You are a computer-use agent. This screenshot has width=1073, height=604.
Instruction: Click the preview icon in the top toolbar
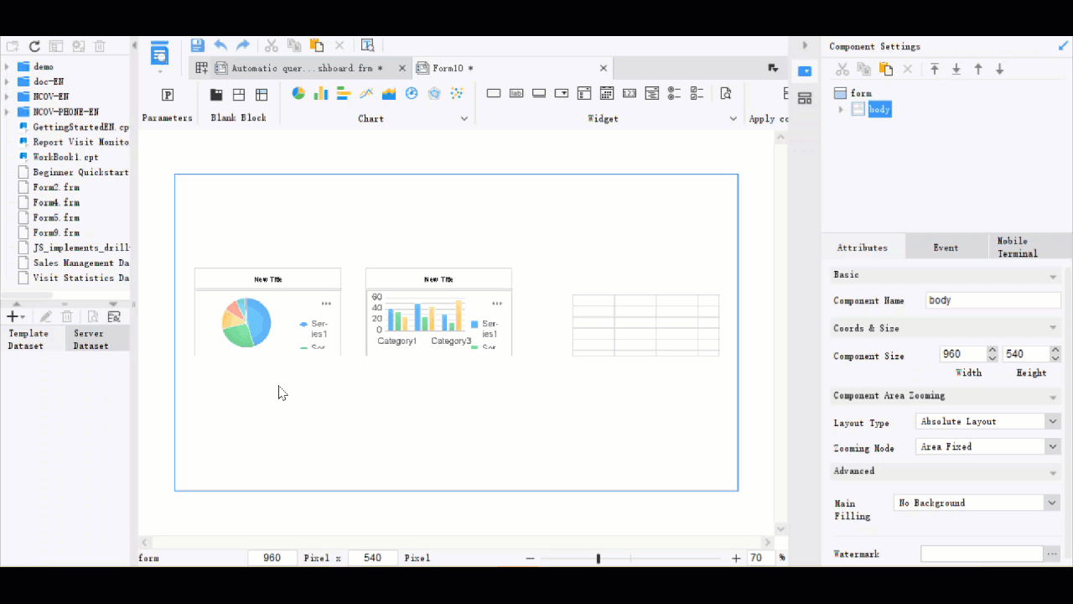coord(367,46)
